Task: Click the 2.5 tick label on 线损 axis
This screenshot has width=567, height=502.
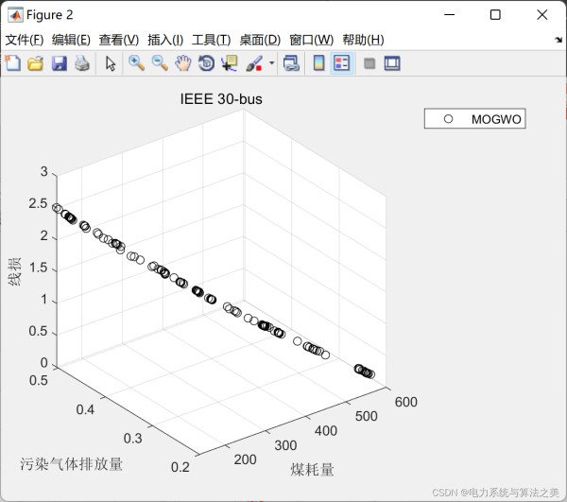Action: tap(38, 203)
